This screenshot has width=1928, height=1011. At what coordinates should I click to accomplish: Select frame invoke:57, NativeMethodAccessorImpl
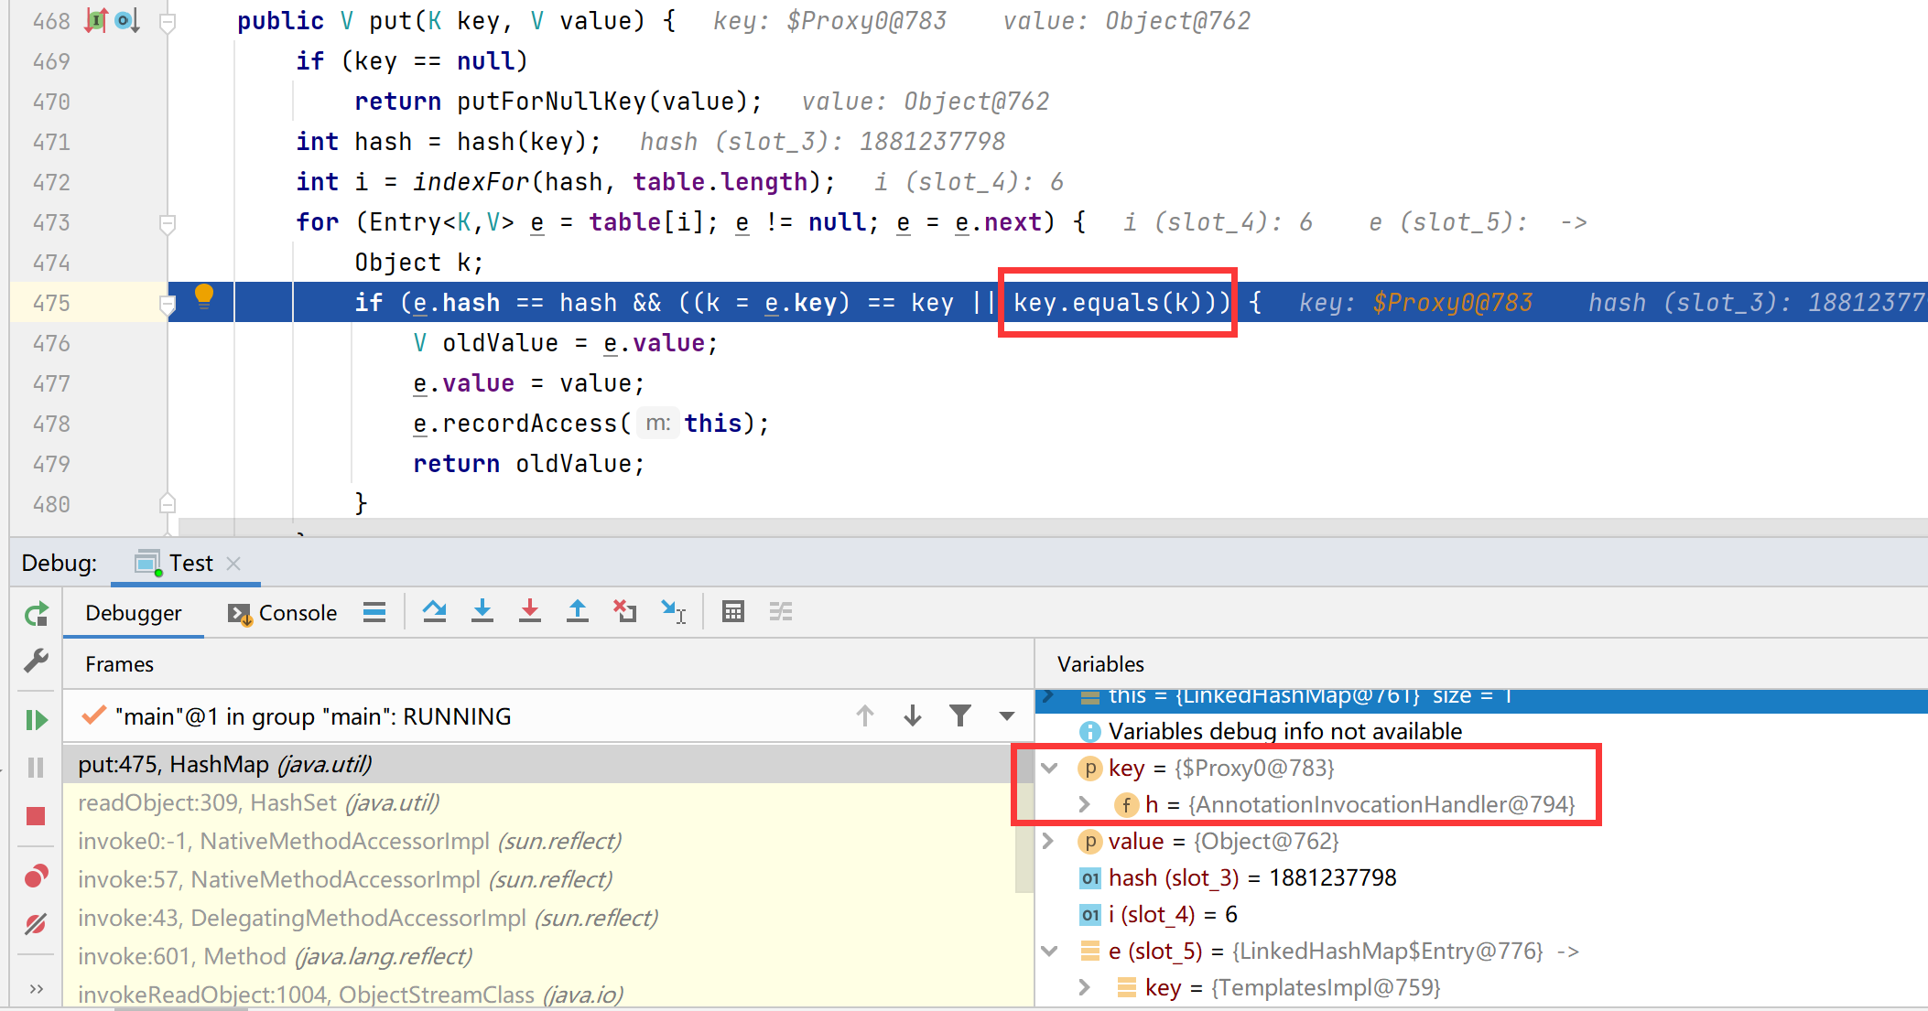538,880
